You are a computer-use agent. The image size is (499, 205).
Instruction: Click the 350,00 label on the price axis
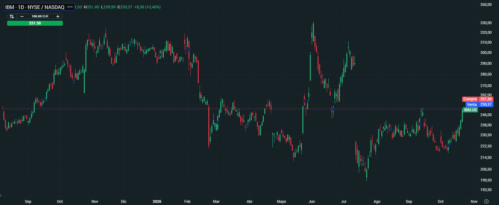486,5
